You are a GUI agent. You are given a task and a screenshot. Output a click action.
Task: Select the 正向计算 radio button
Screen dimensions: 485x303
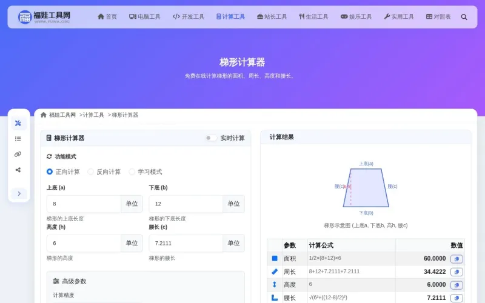50,171
